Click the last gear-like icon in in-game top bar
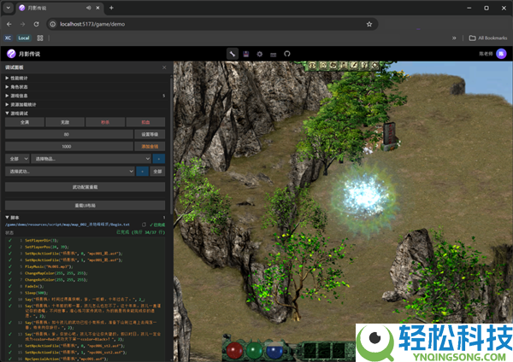 [374, 66]
